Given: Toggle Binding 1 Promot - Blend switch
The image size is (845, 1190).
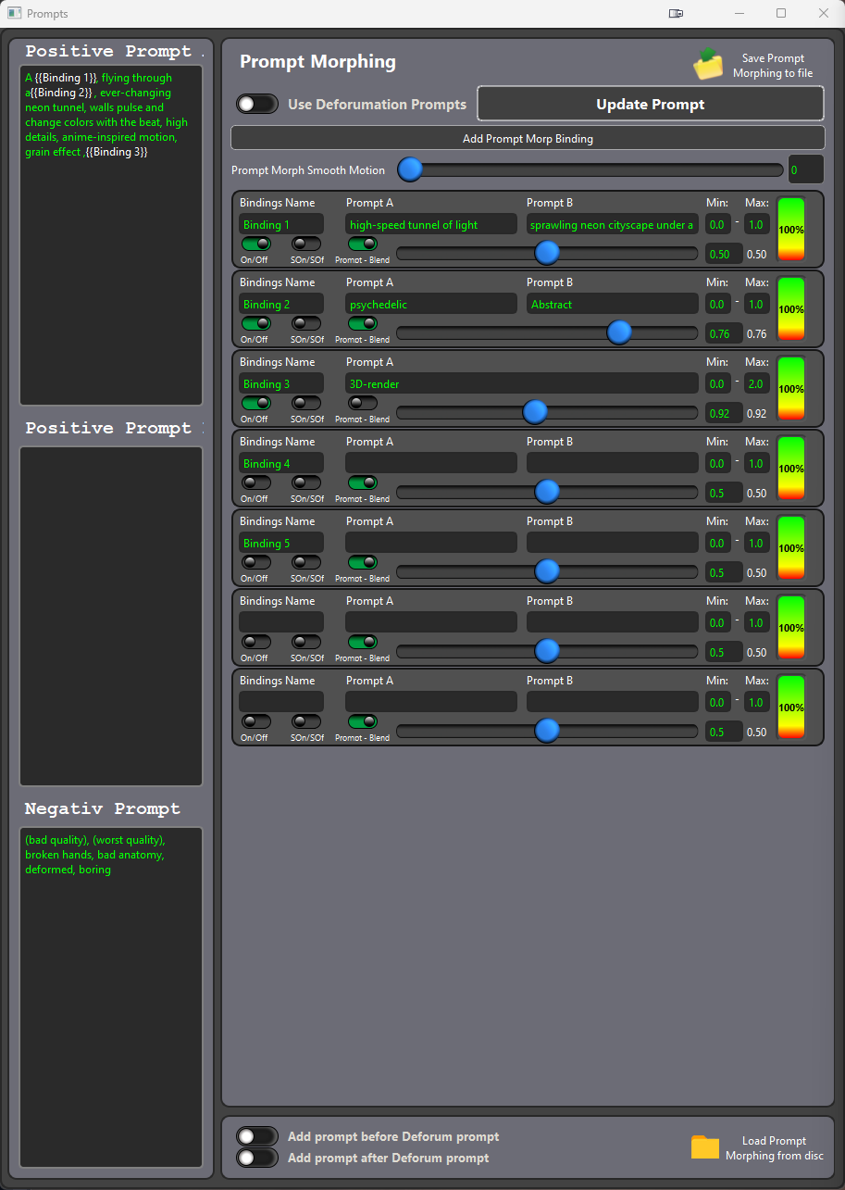Looking at the screenshot, I should point(363,244).
